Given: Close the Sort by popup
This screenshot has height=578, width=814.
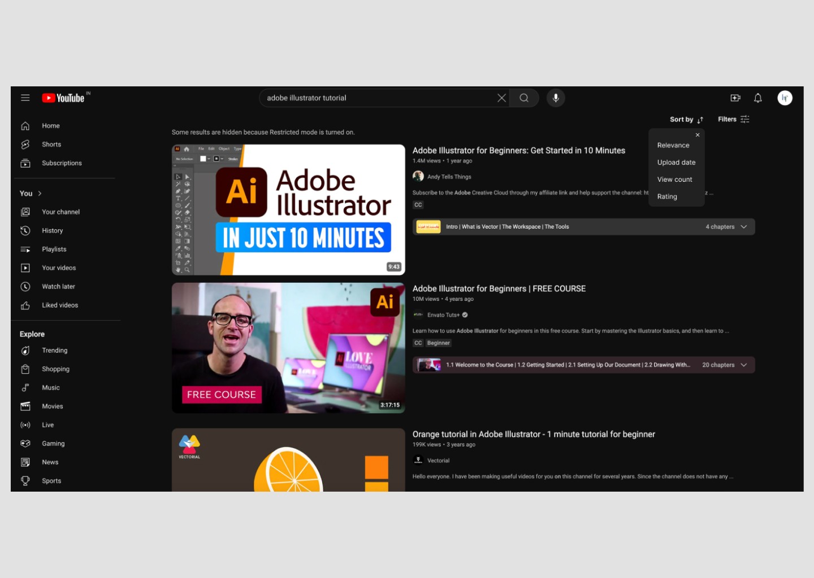Looking at the screenshot, I should 698,135.
